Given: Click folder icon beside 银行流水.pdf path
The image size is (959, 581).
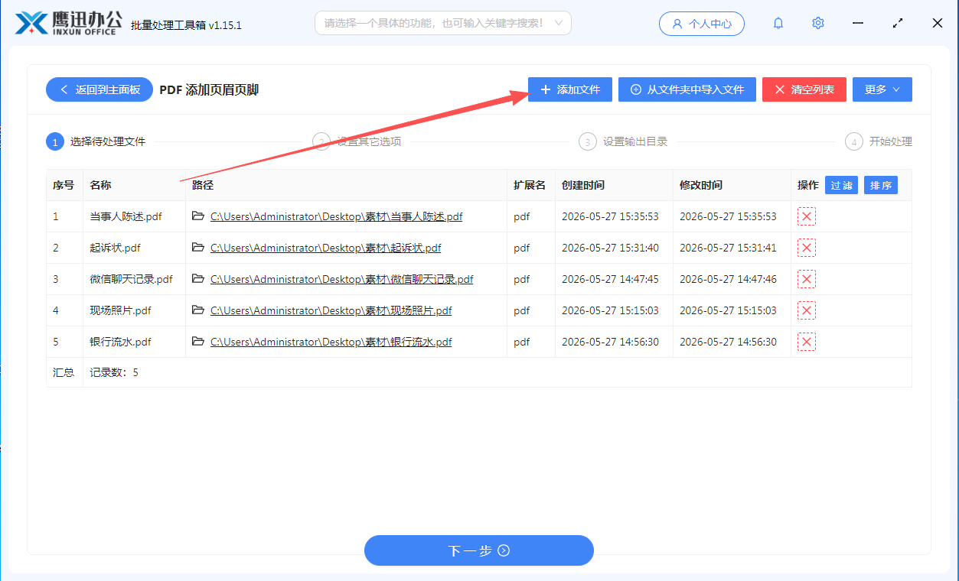Looking at the screenshot, I should pyautogui.click(x=198, y=342).
